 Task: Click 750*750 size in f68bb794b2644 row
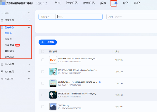119,72
